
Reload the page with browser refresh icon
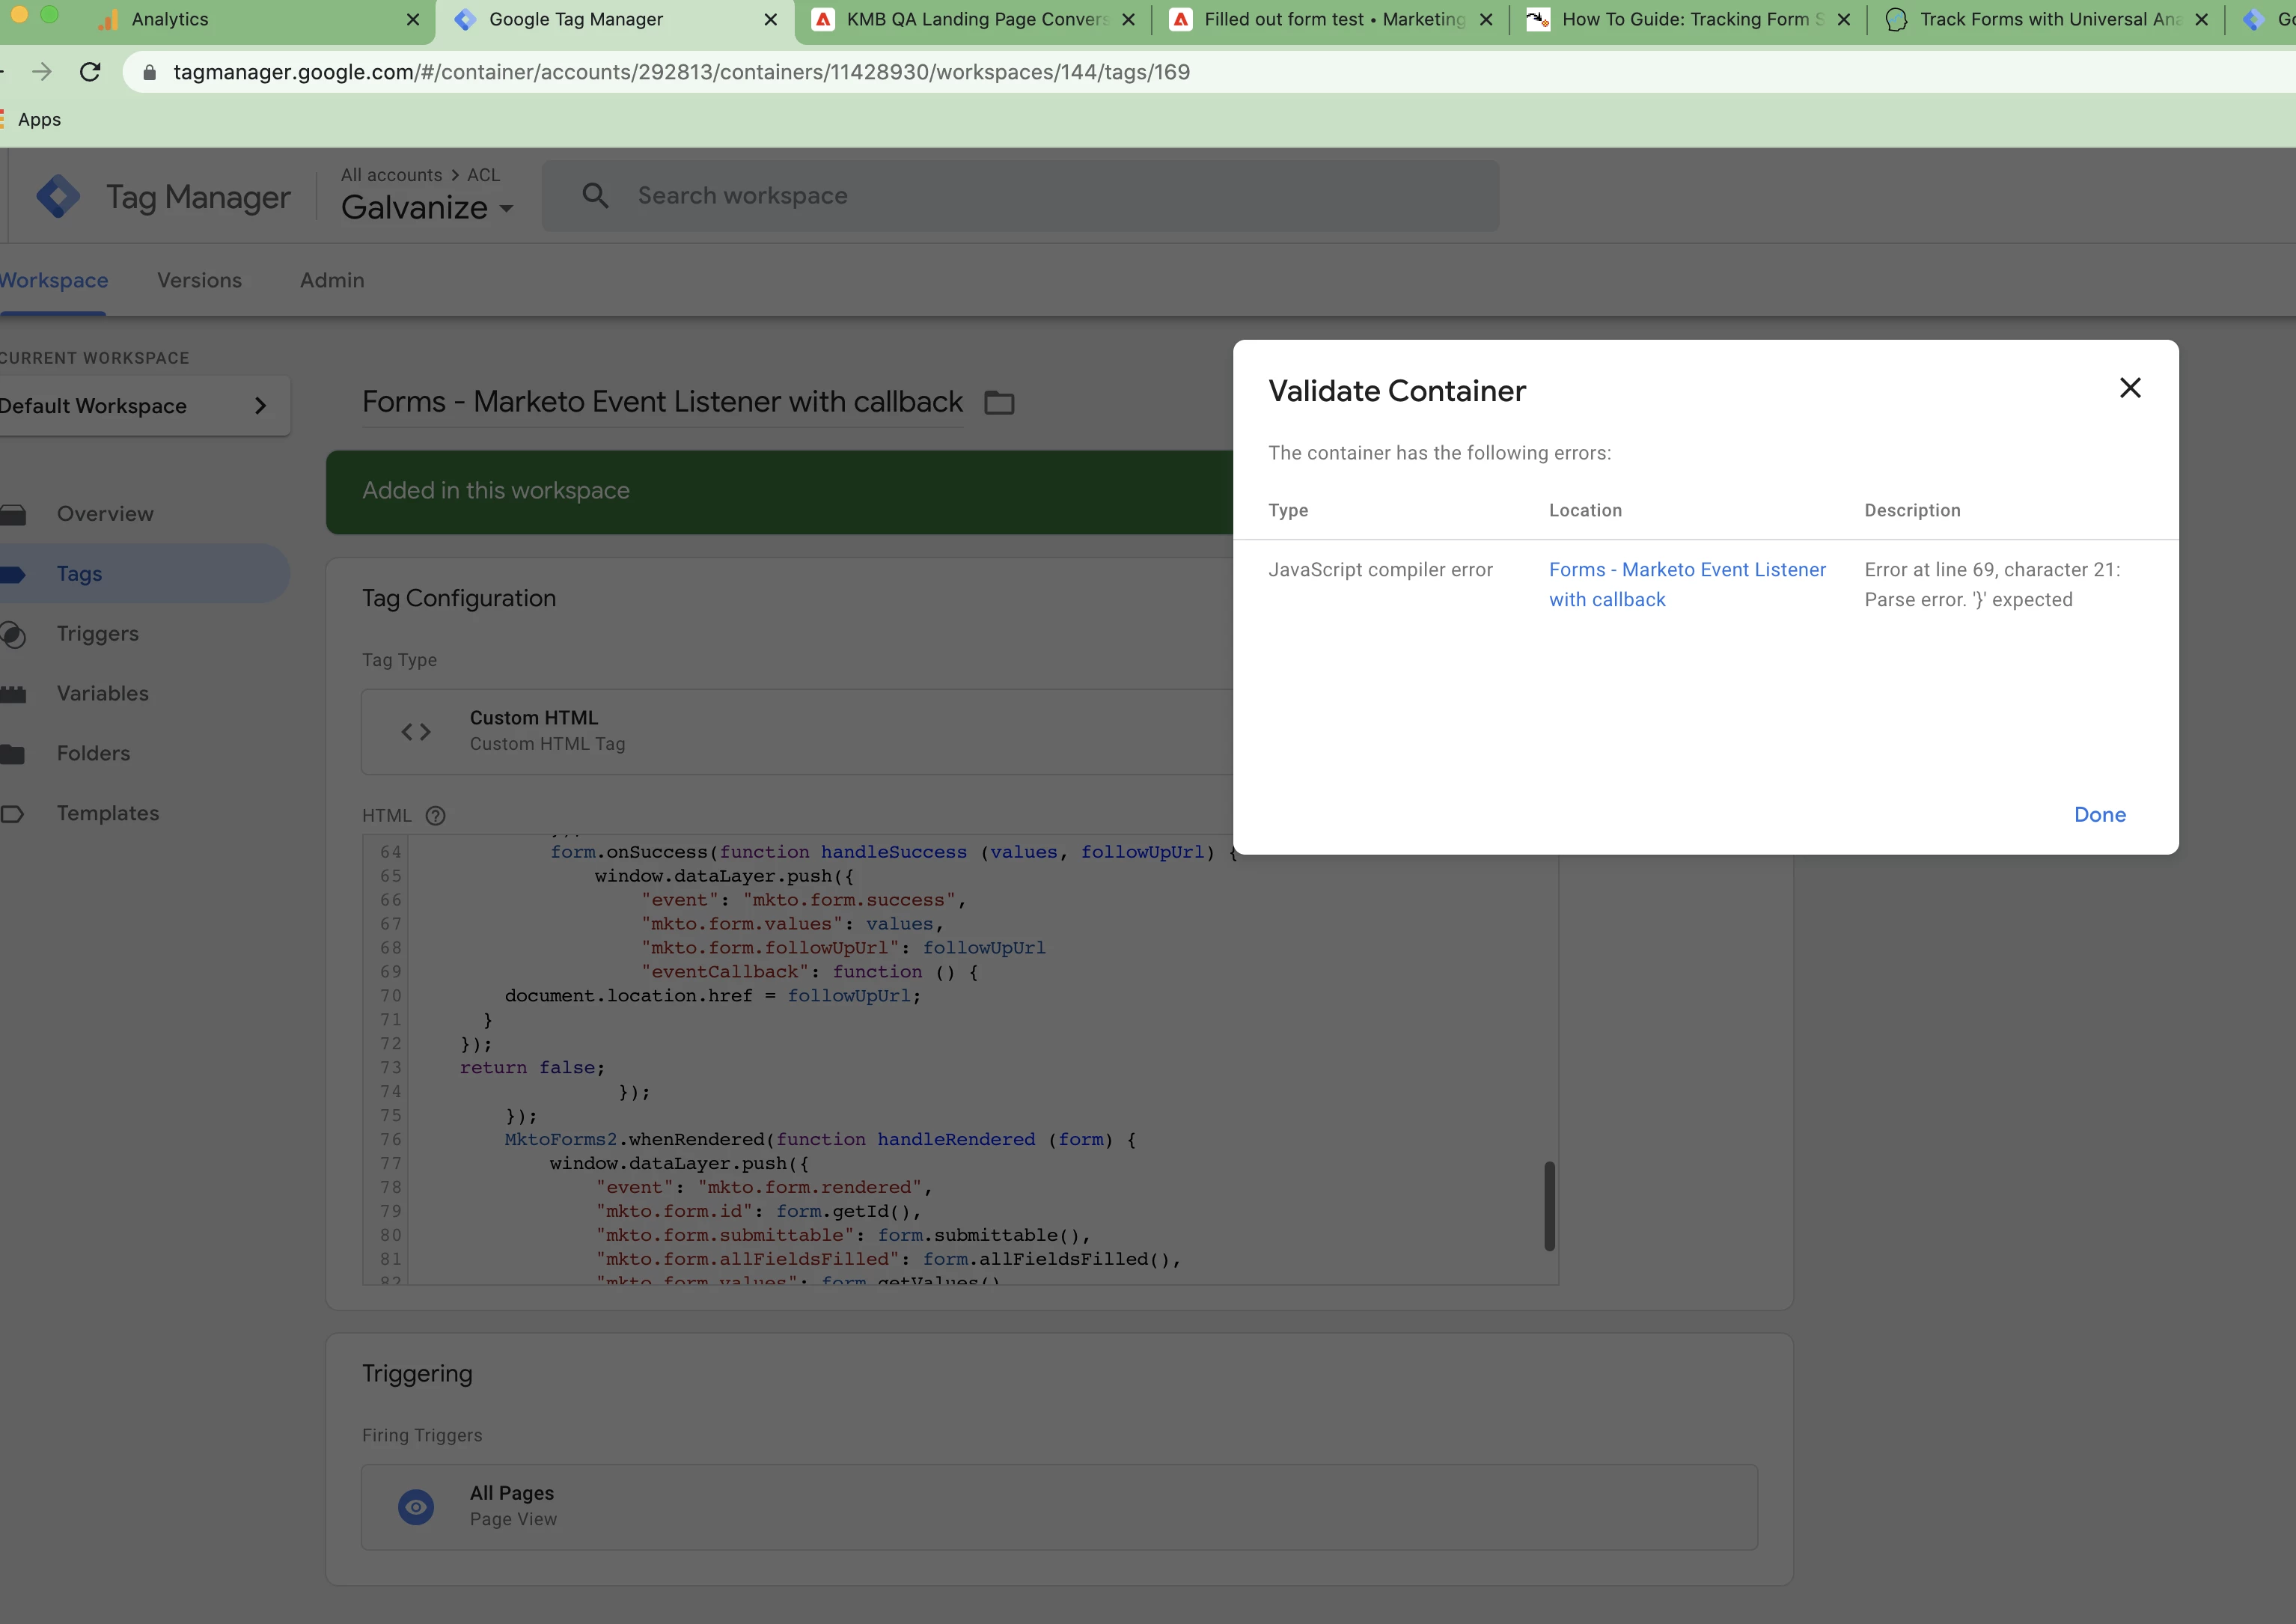pyautogui.click(x=90, y=72)
